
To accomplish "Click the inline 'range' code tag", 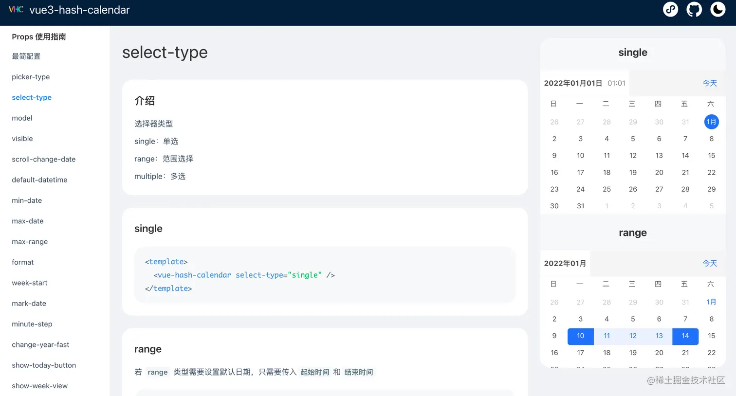I will pyautogui.click(x=157, y=372).
